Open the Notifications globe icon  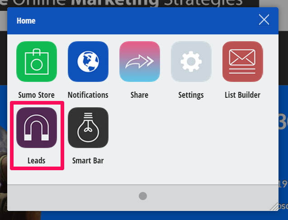click(88, 62)
